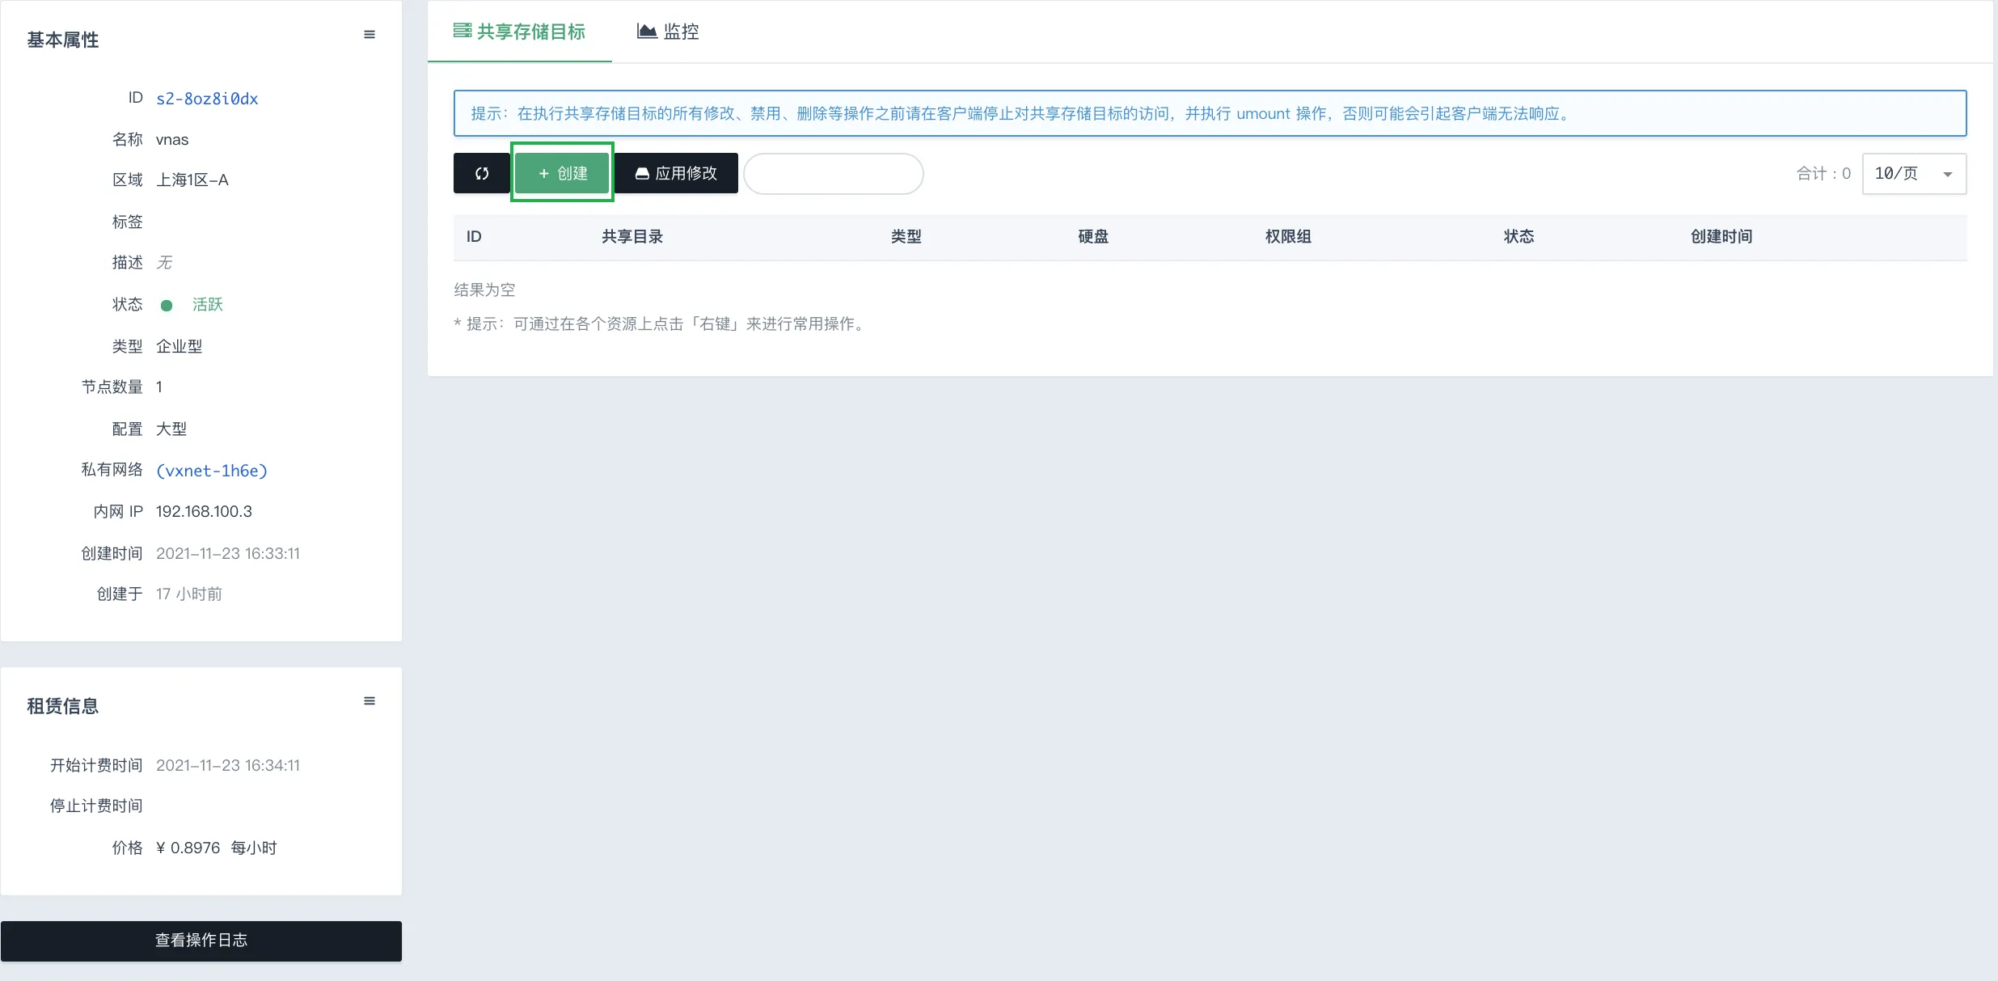Click the refresh icon button
Screen dimensions: 1998x981
point(482,173)
